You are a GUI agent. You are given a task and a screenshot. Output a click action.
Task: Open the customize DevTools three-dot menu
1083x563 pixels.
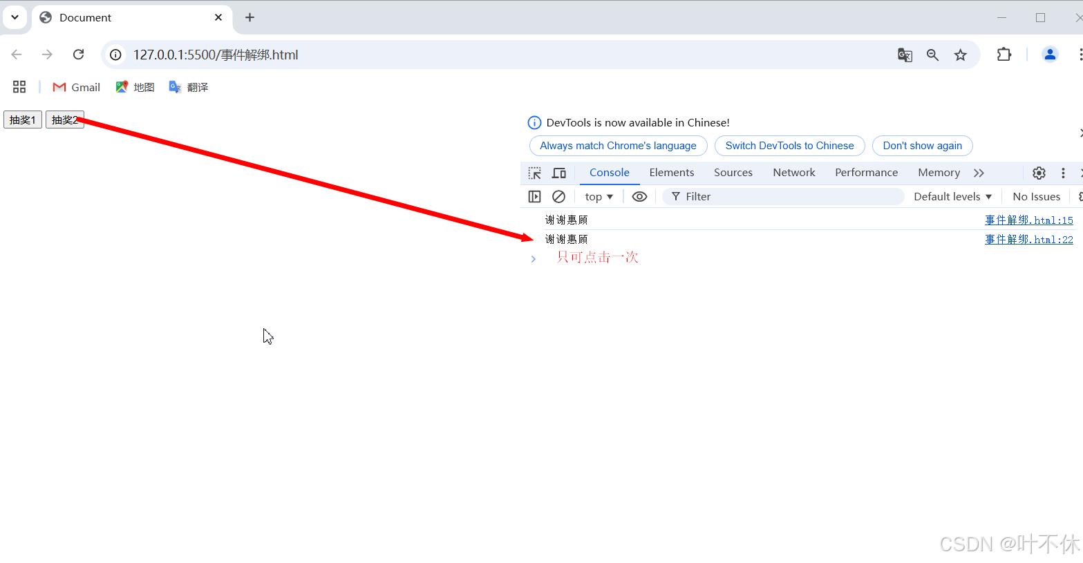click(x=1063, y=173)
